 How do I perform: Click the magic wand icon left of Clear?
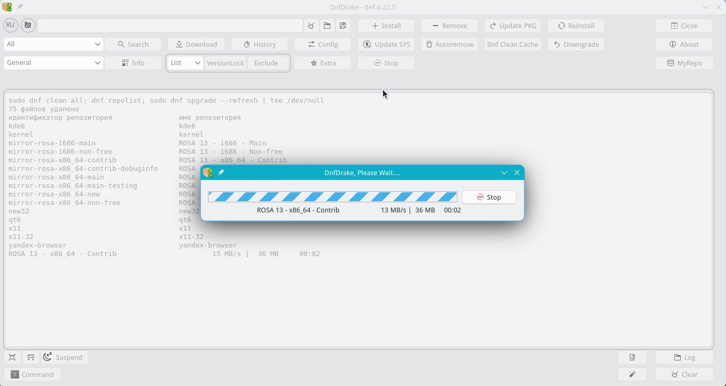tap(632, 374)
